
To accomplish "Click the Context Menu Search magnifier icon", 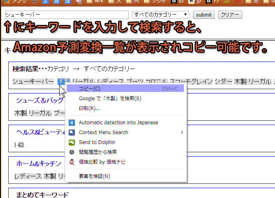I will click(x=72, y=133).
